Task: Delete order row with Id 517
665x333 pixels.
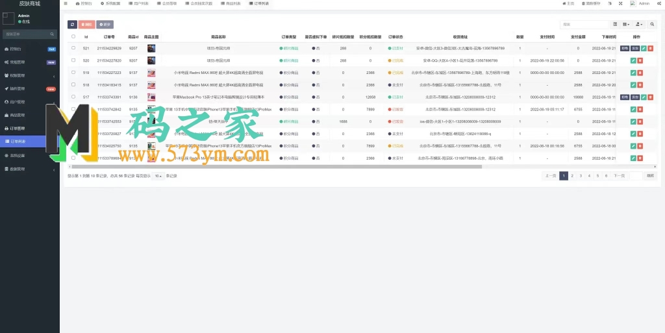Action: (651, 97)
